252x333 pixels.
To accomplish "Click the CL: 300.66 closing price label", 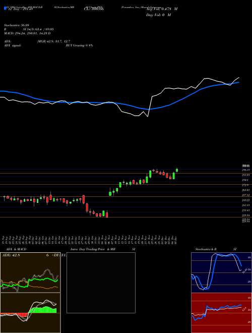I will 93,9.
